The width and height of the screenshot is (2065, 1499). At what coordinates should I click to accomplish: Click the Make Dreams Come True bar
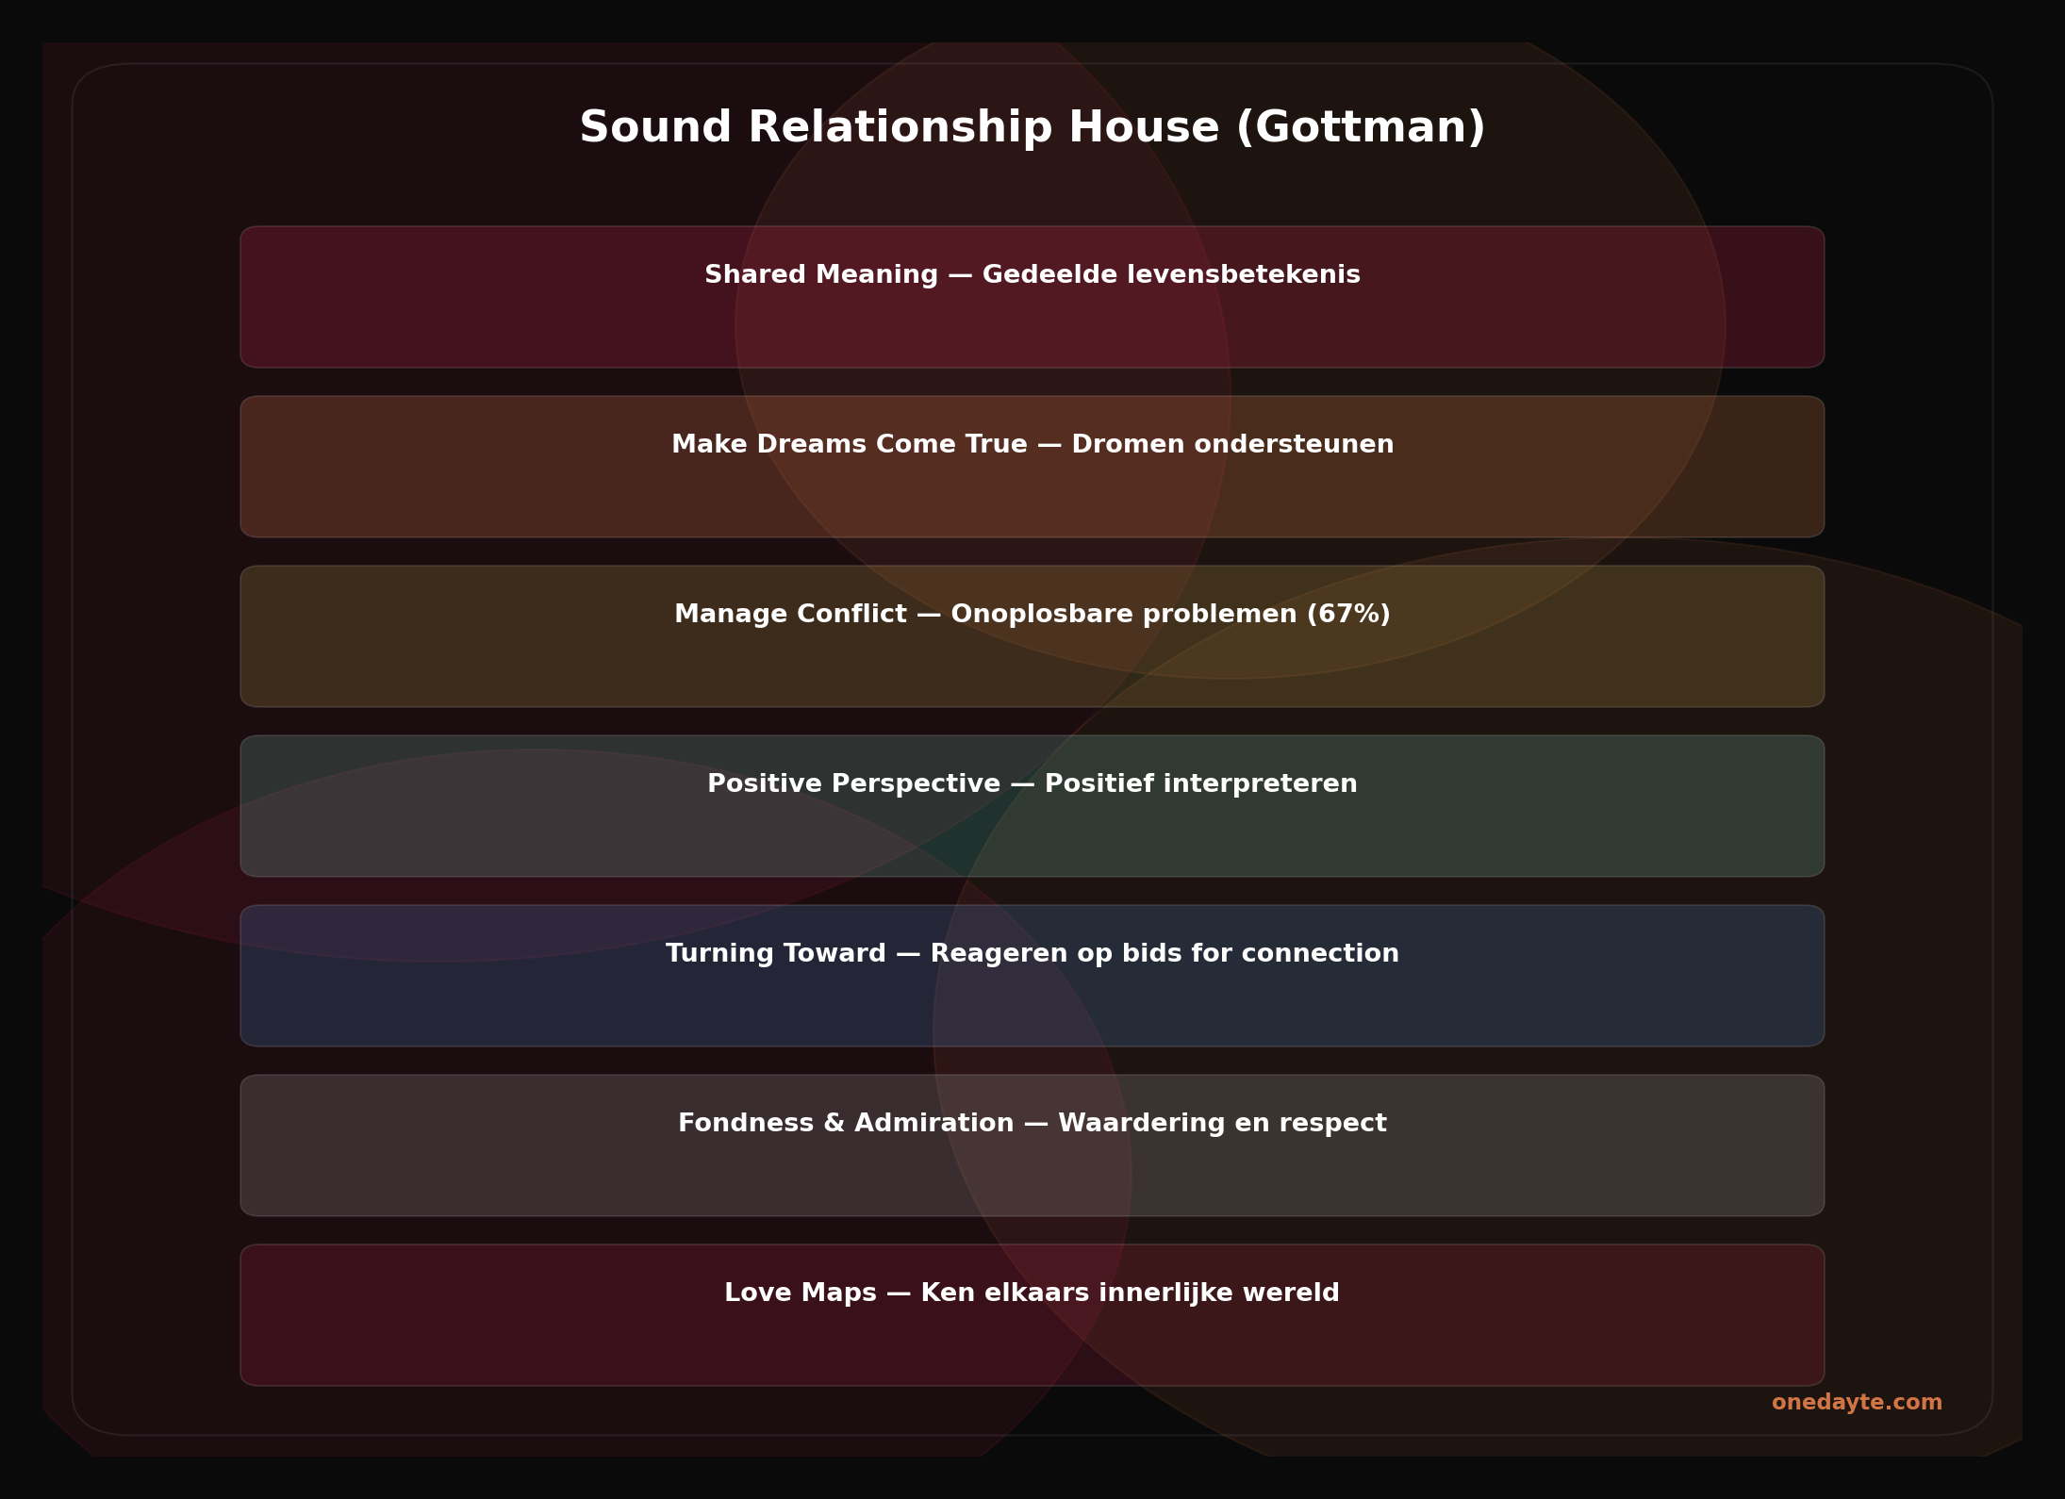coord(1032,466)
